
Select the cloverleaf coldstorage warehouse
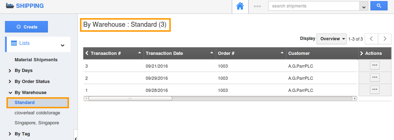pyautogui.click(x=38, y=113)
